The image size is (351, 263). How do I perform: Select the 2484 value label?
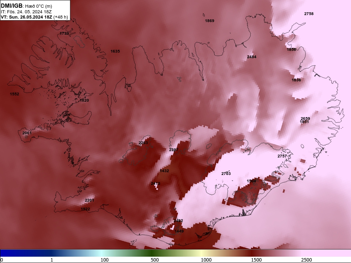tap(252, 57)
